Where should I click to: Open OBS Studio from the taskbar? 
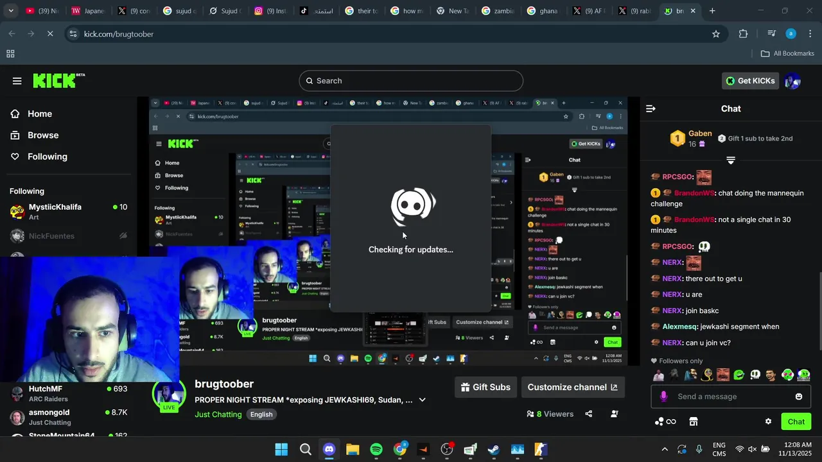pyautogui.click(x=447, y=449)
